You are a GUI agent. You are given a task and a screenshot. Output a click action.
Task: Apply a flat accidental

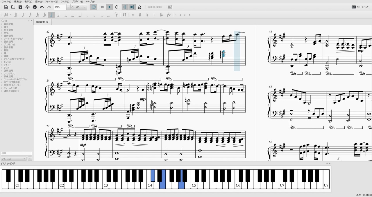(x=154, y=15)
